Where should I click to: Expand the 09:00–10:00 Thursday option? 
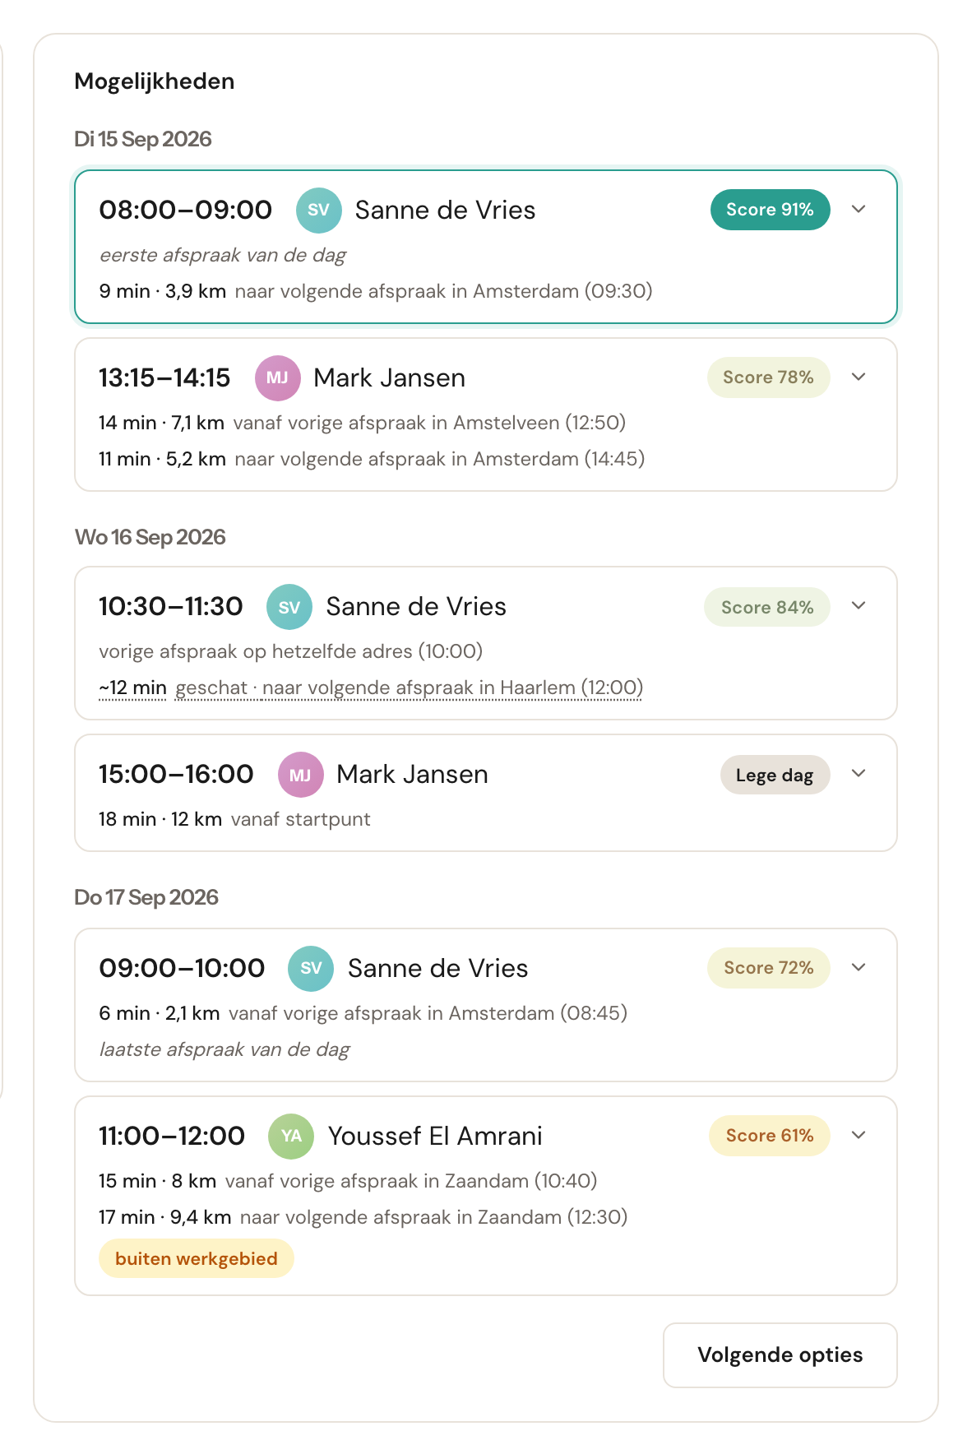click(x=859, y=967)
